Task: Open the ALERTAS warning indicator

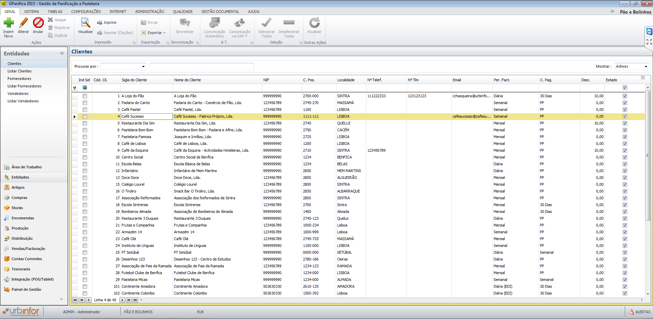Action: pyautogui.click(x=639, y=312)
